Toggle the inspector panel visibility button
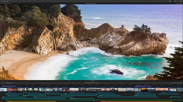183x102 pixels. [175, 1]
